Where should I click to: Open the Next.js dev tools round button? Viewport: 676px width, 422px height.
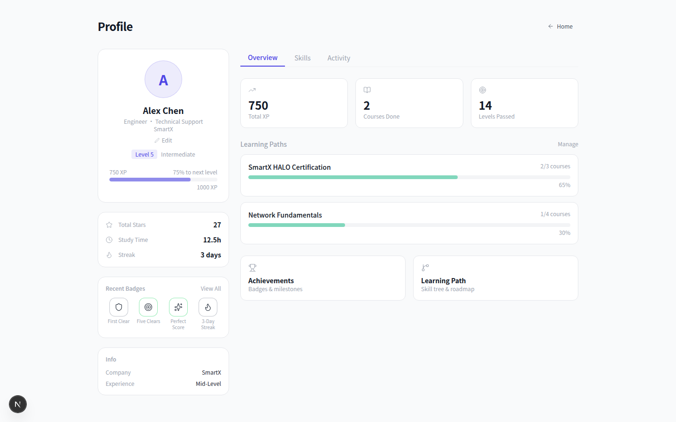(x=18, y=404)
